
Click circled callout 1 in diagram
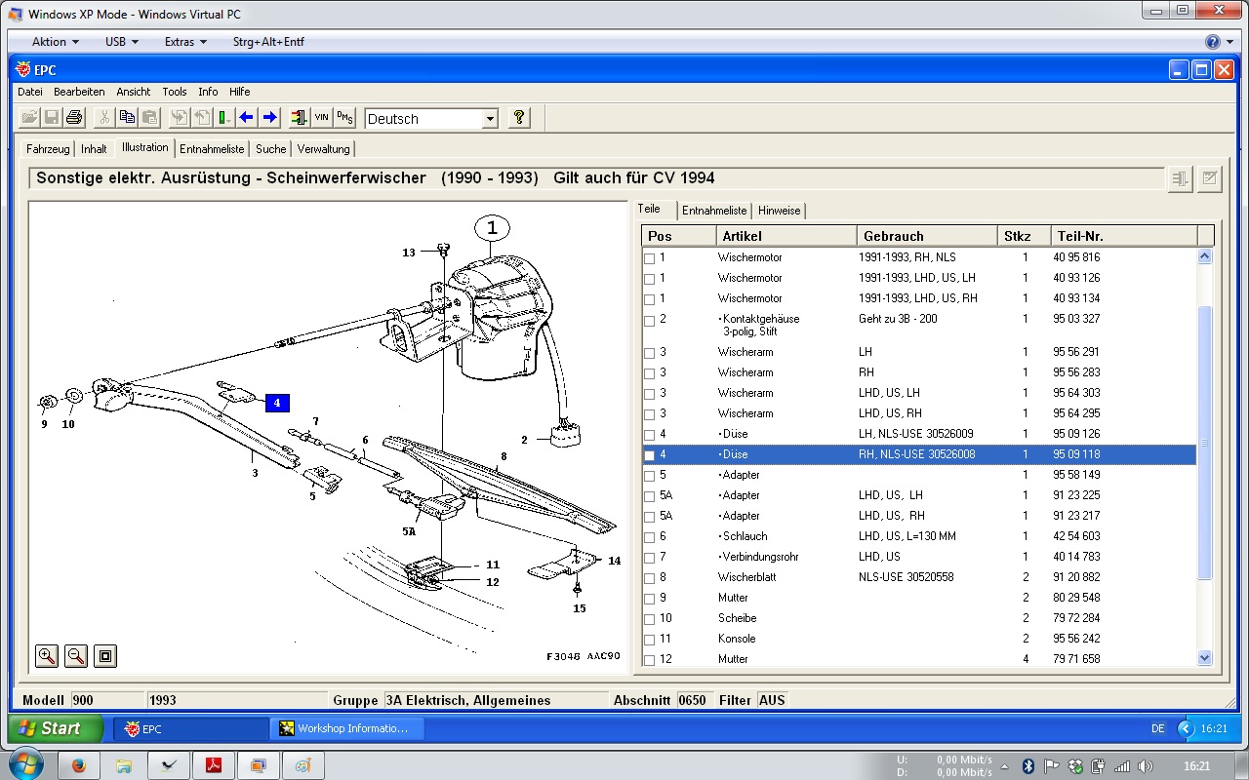(x=493, y=228)
